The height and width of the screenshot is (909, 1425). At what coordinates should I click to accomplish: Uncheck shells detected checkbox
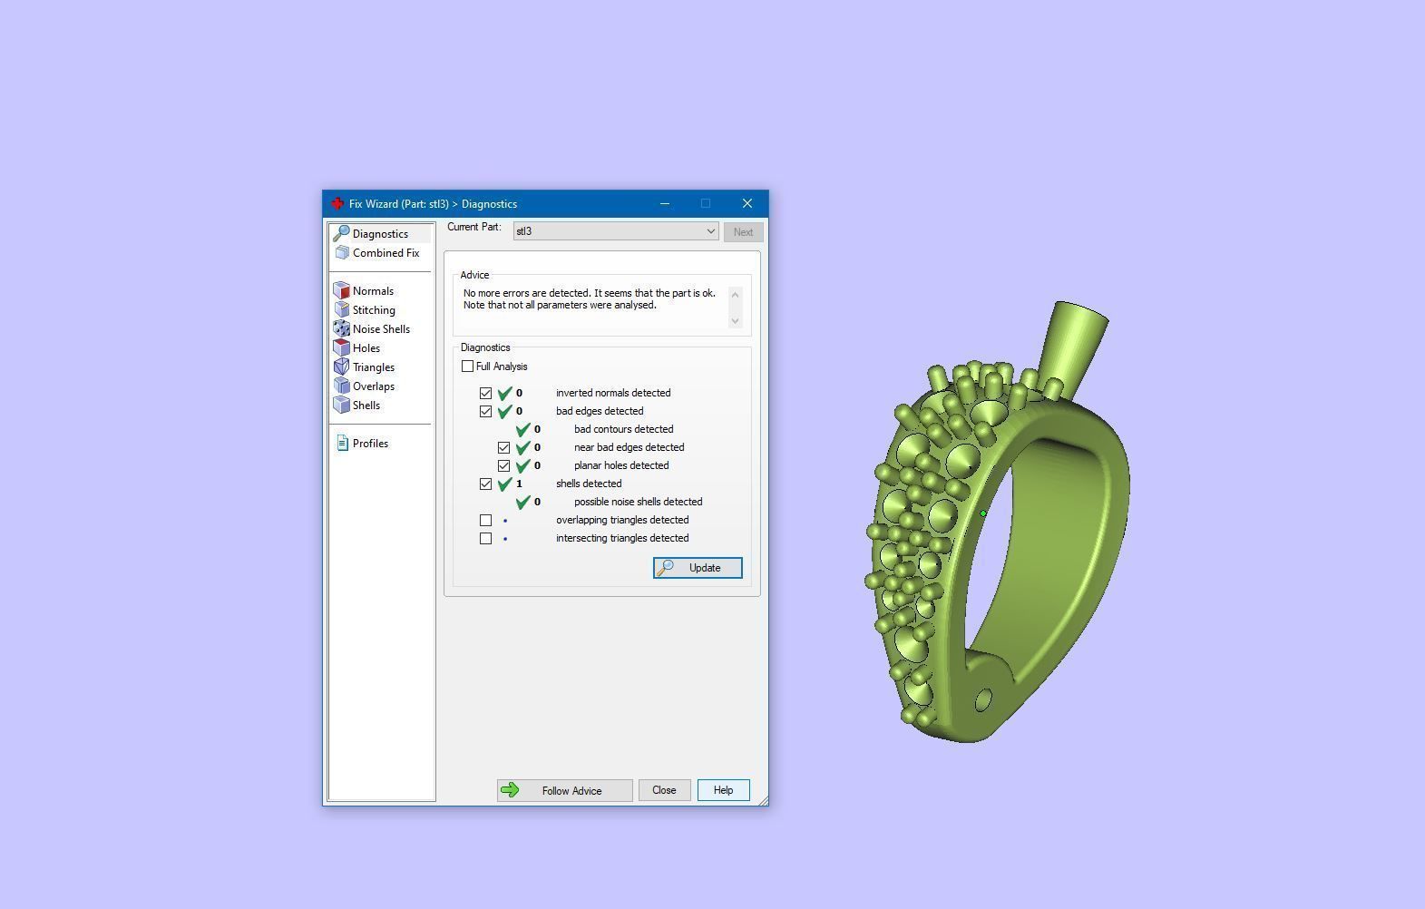(486, 484)
